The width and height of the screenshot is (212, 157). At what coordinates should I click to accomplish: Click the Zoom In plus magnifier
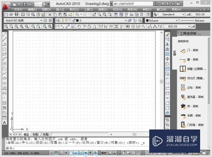pos(33,26)
